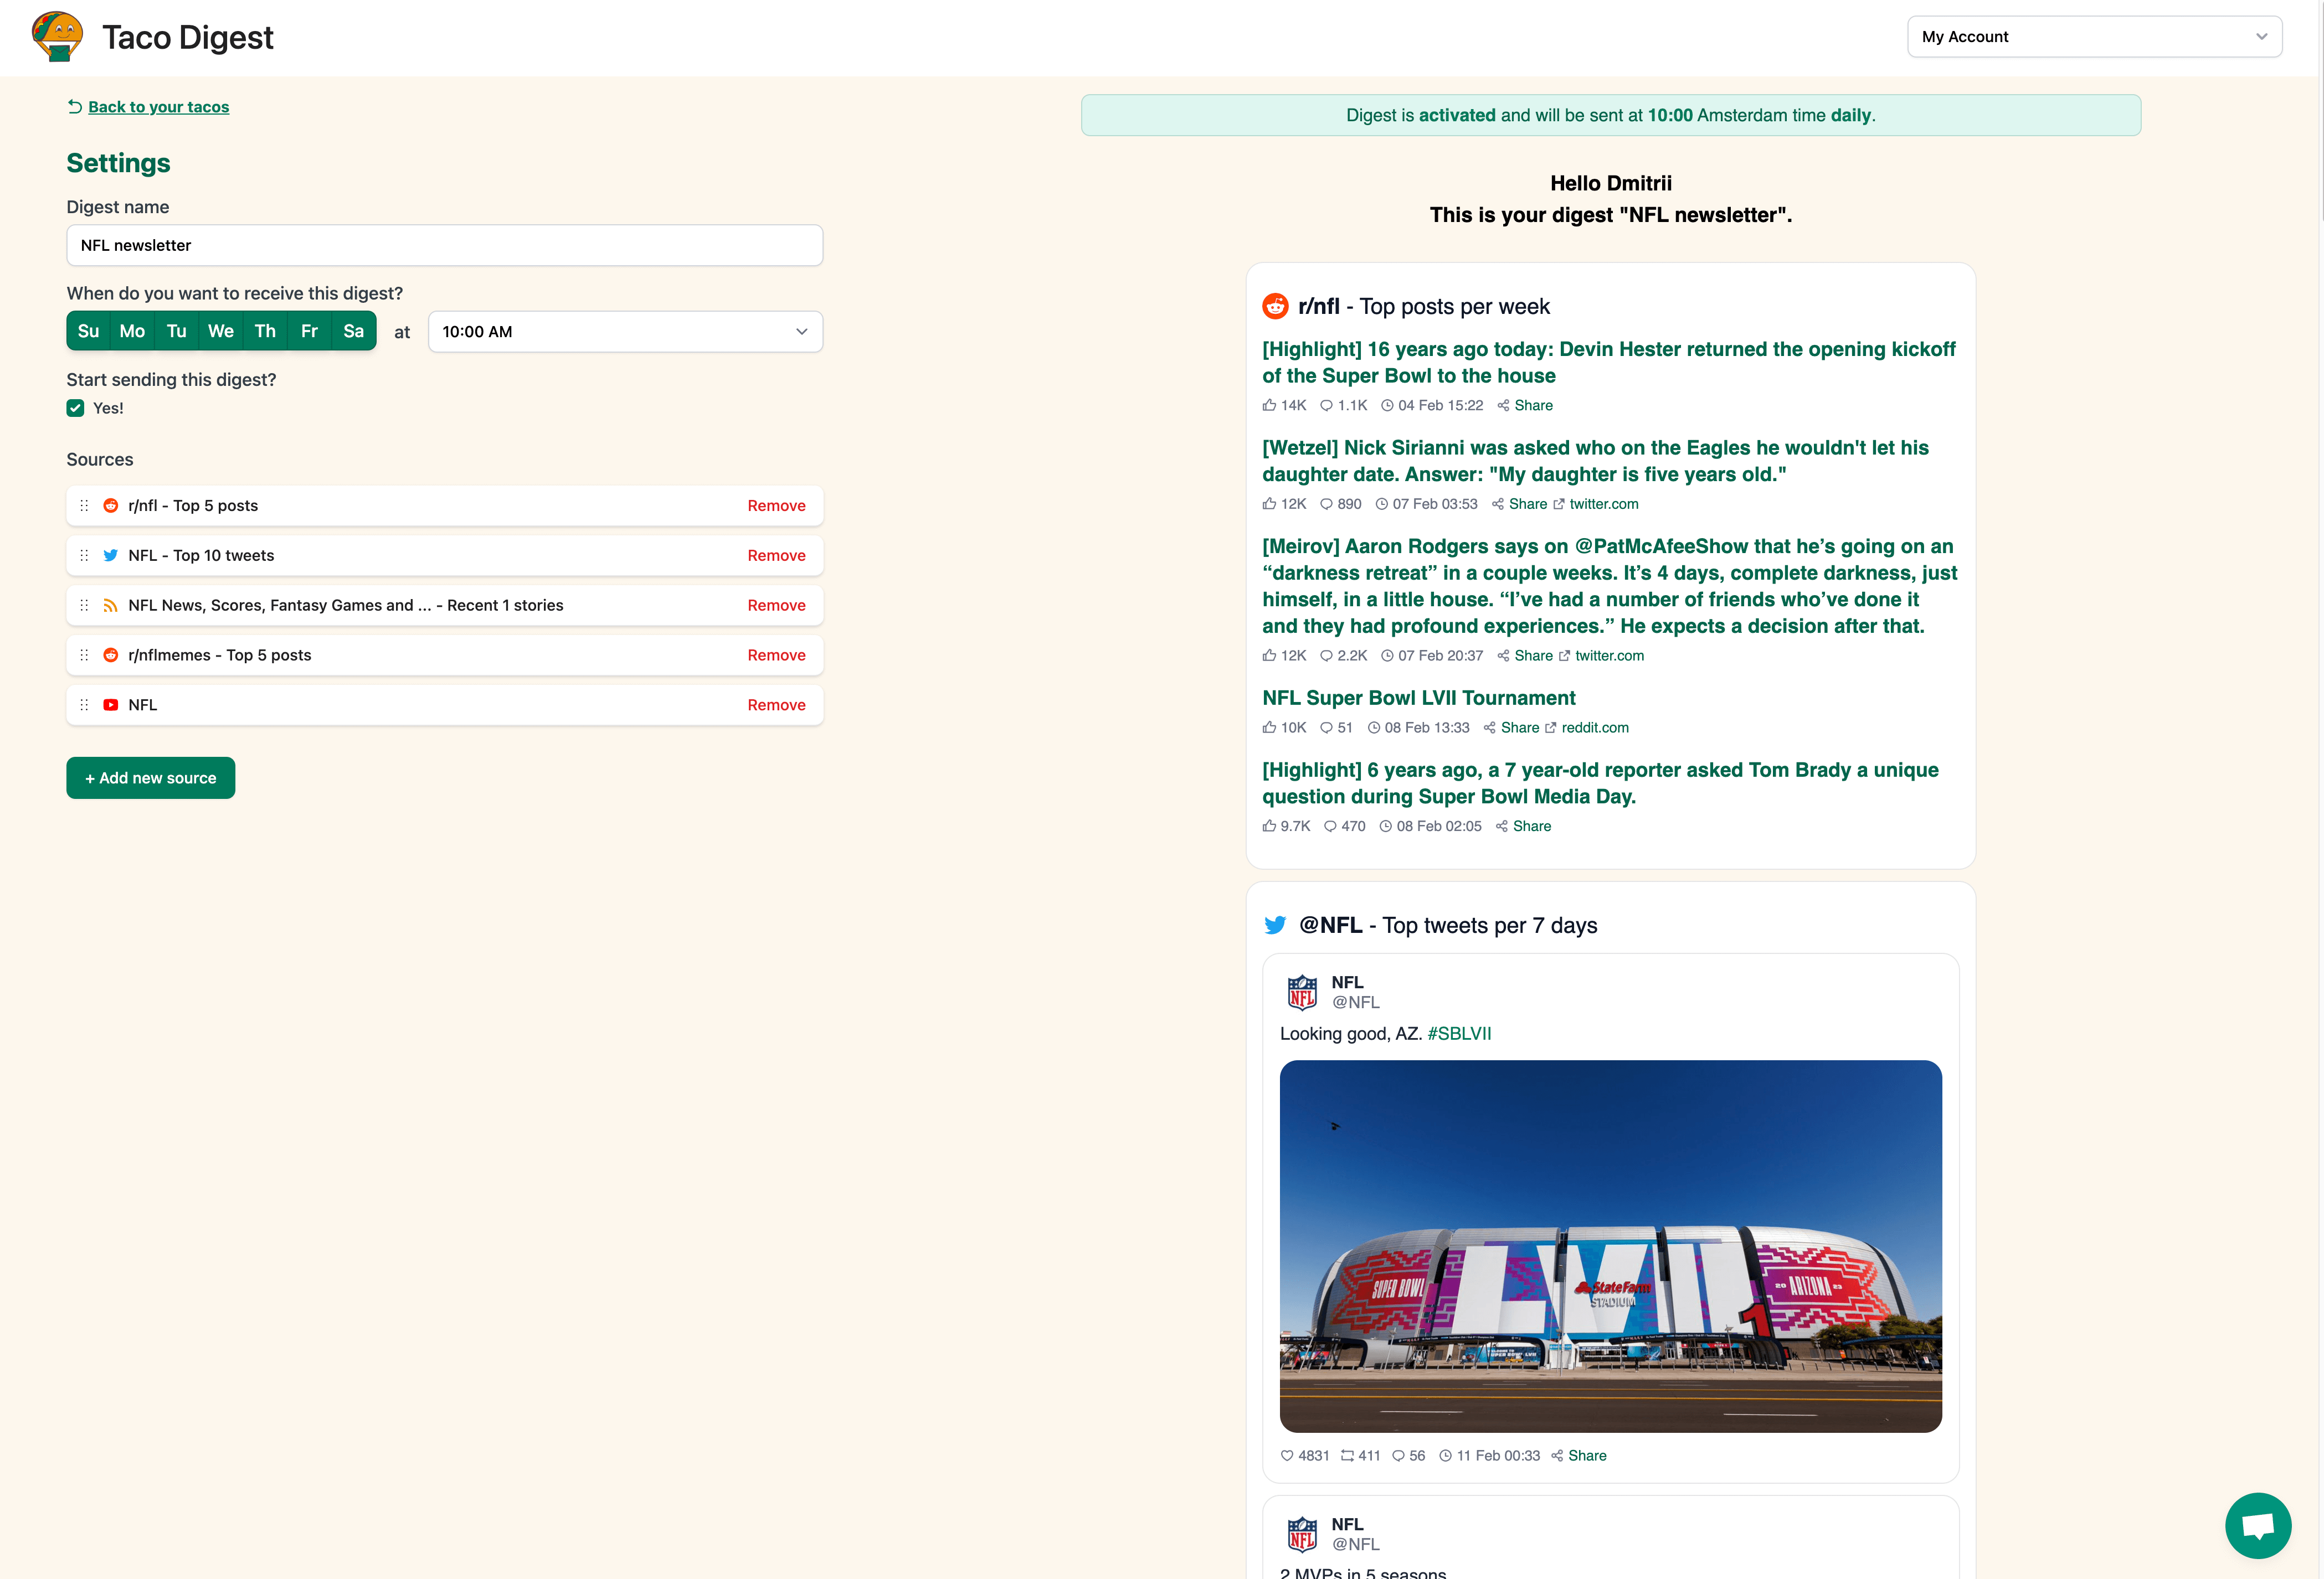Click the r/nfl Top 5 posts source row
Viewport: 2324px width, 1579px height.
[x=444, y=505]
